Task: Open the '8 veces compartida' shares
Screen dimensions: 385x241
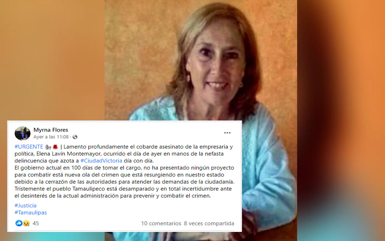Action: point(209,223)
